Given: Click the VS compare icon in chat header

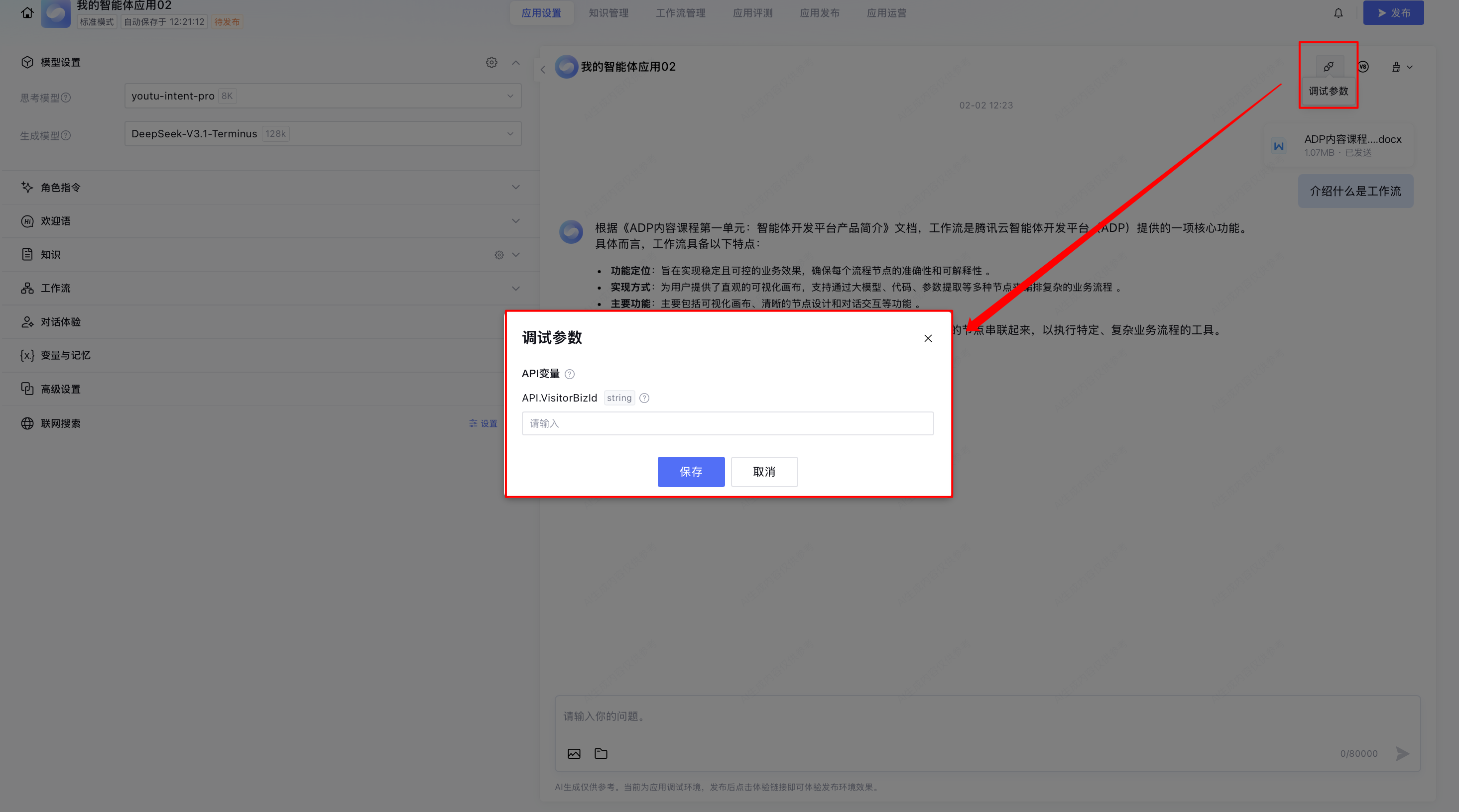Looking at the screenshot, I should [1363, 67].
